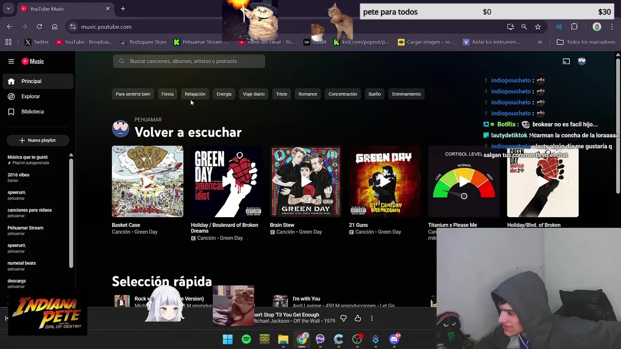
Task: Click the address bar URL
Action: pos(106,27)
